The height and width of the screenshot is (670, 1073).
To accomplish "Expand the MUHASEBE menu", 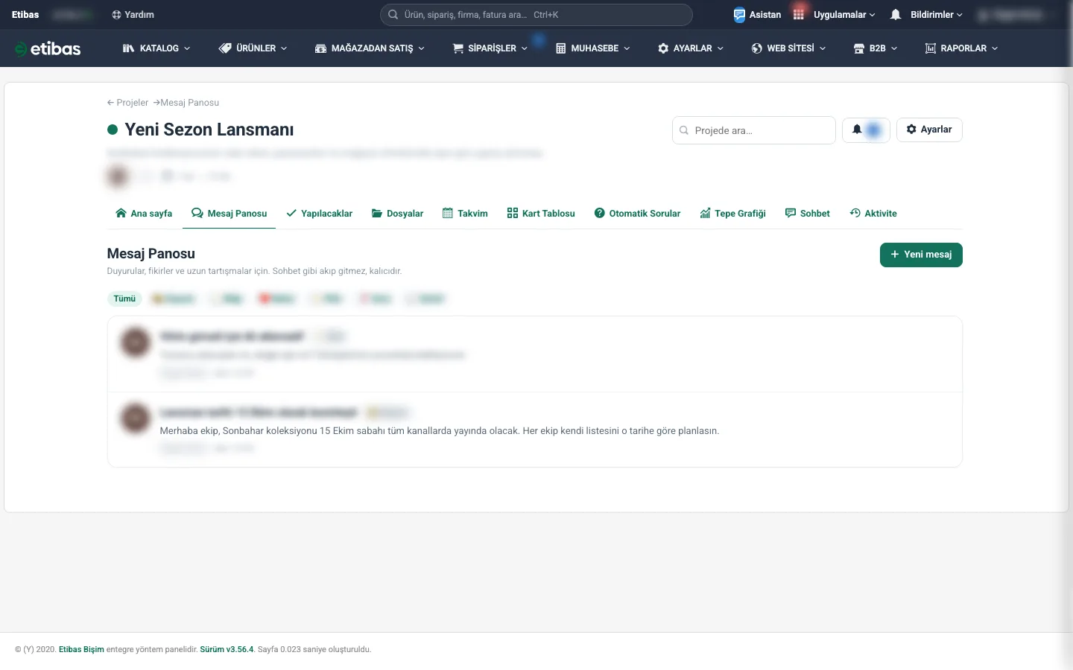I will (592, 48).
